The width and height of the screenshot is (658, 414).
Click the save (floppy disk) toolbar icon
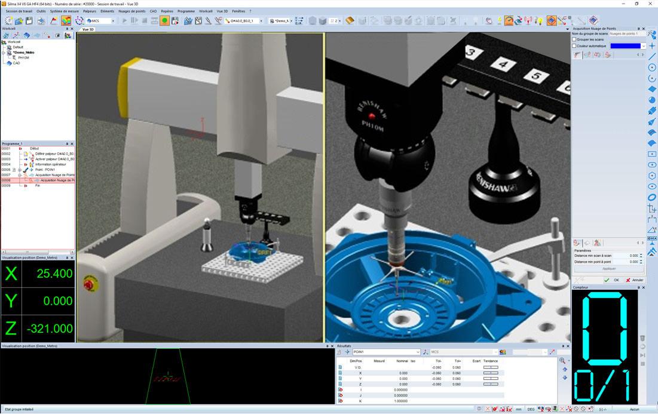[29, 21]
